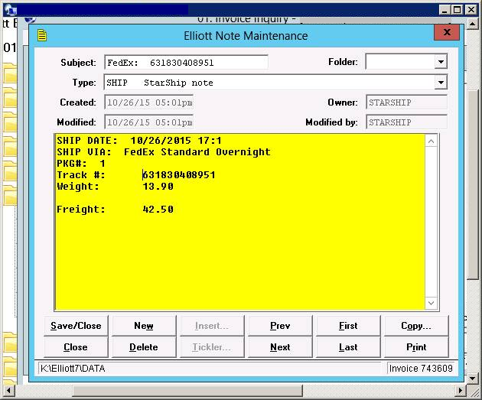The width and height of the screenshot is (482, 400).
Task: Click the Next button
Action: (x=280, y=347)
